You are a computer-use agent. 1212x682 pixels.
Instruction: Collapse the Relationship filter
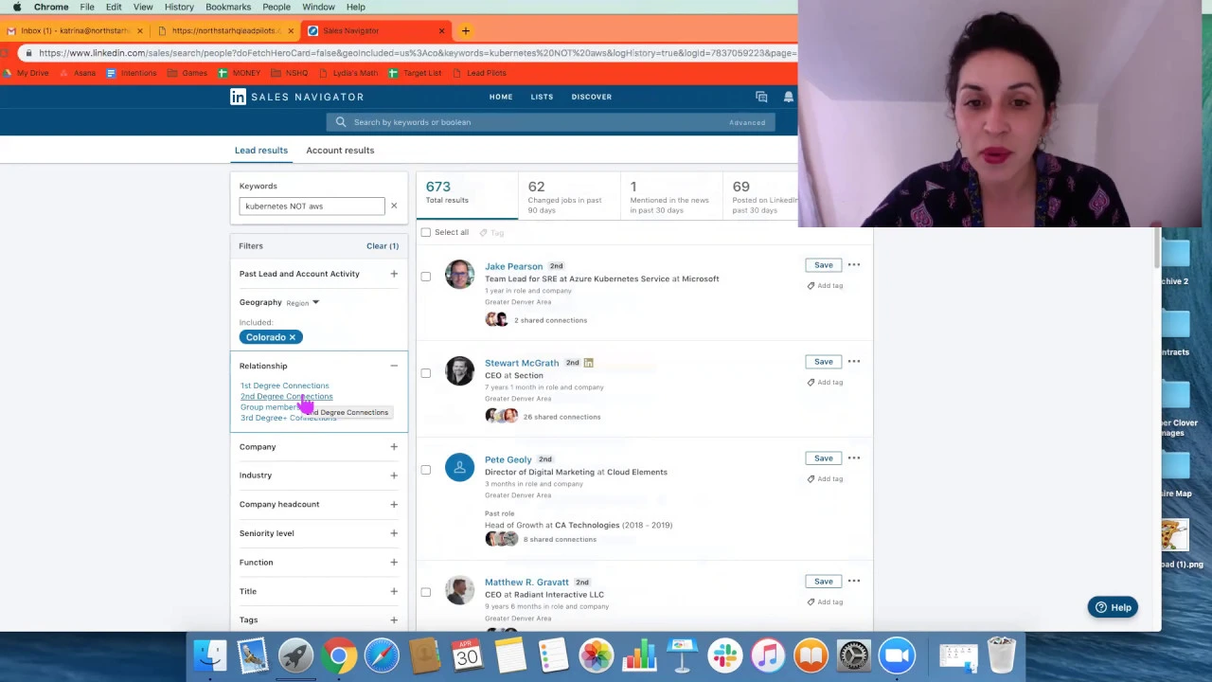tap(394, 366)
